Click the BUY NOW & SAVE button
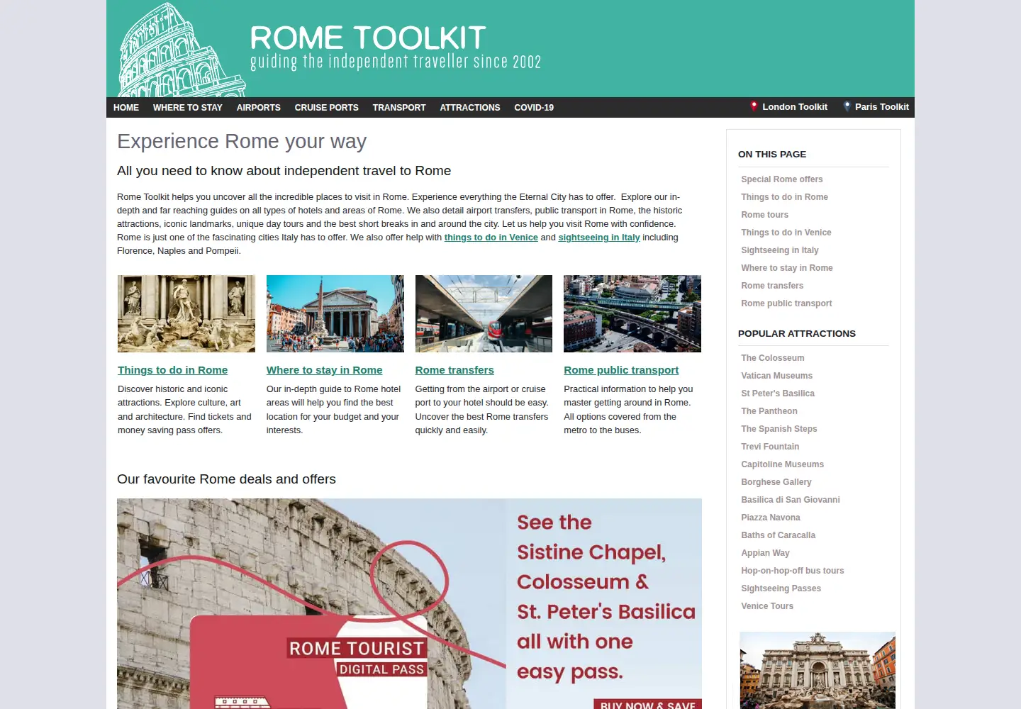 tap(647, 704)
